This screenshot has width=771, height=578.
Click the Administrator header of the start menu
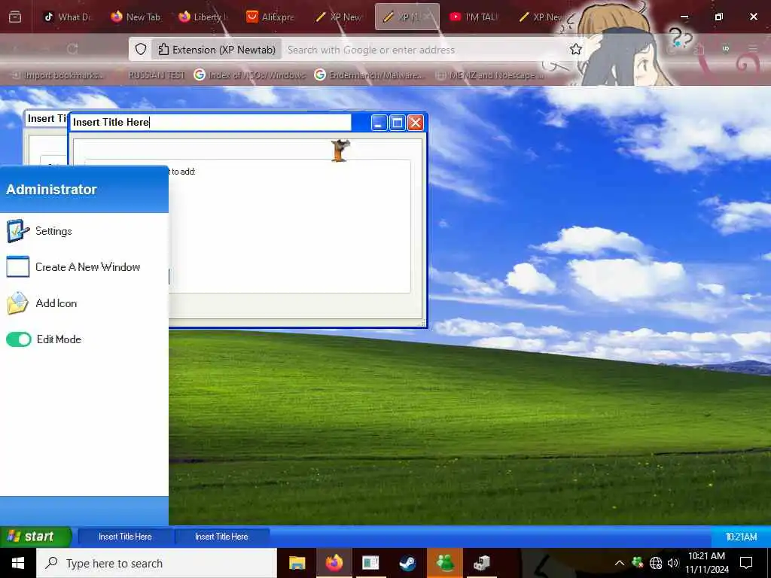click(x=84, y=189)
